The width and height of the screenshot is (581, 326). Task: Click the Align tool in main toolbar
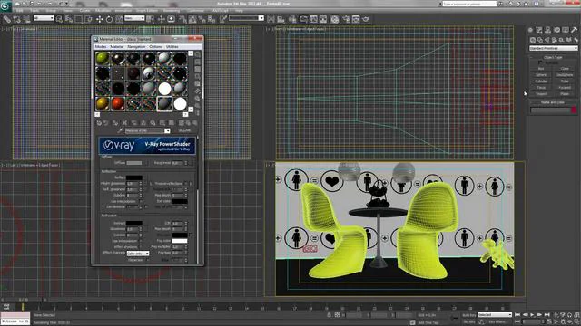[x=281, y=19]
